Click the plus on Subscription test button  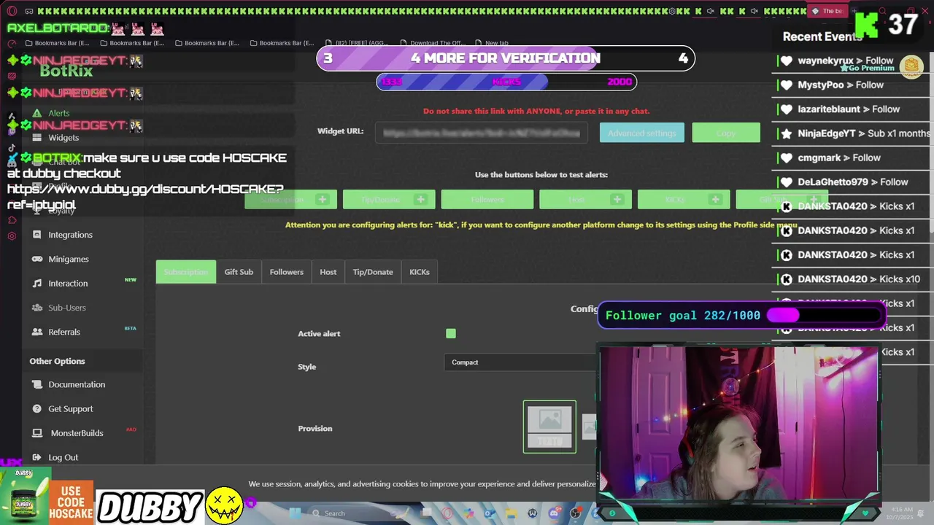coord(322,199)
